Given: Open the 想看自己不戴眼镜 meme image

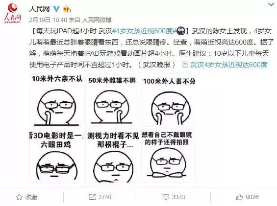Looking at the screenshot, I should pyautogui.click(x=168, y=156).
